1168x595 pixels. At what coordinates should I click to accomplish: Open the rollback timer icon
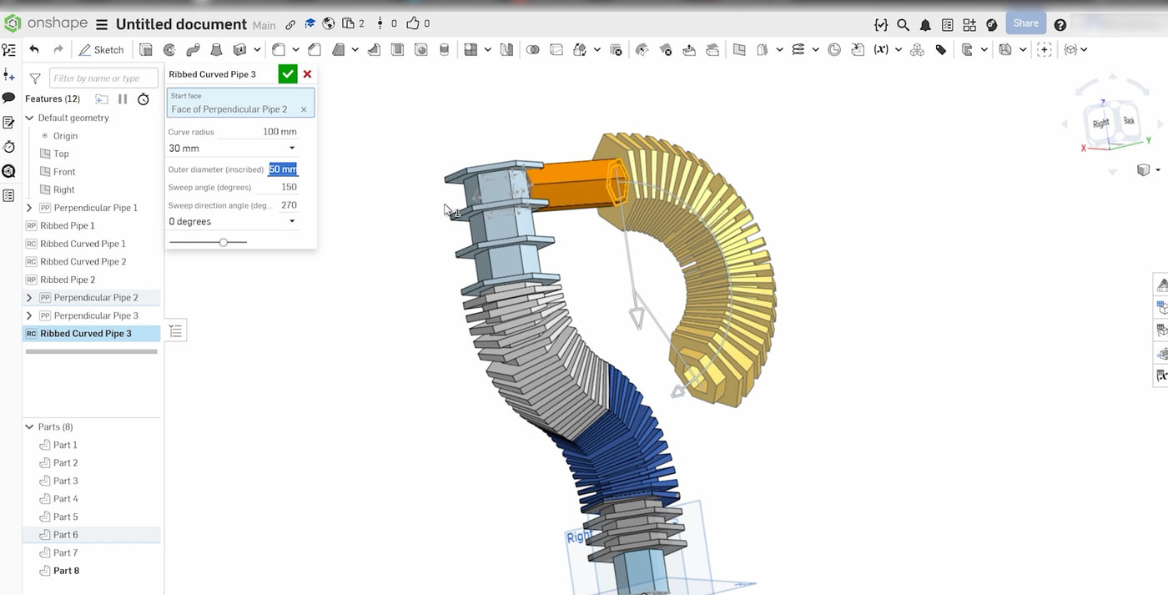(x=143, y=98)
